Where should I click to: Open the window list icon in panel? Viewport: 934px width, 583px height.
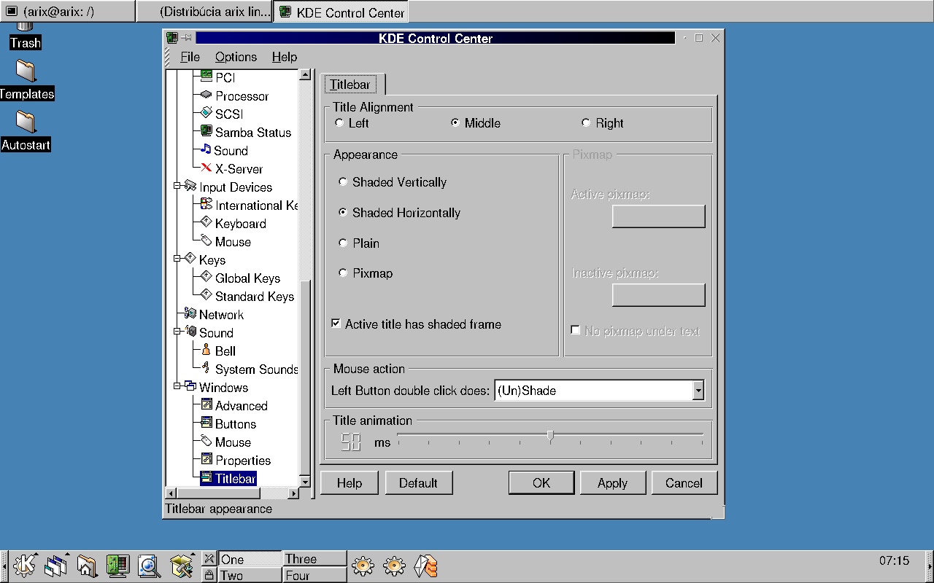pyautogui.click(x=55, y=566)
